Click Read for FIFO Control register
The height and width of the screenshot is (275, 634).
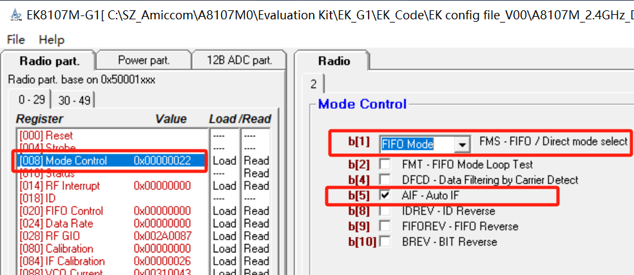pyautogui.click(x=256, y=211)
